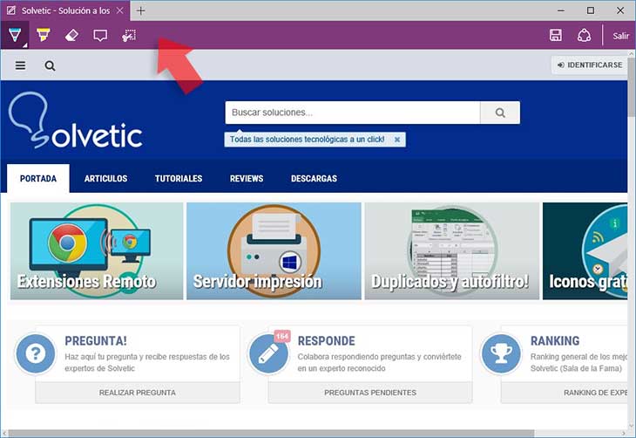Save the web note
This screenshot has width=636, height=438.
click(556, 36)
